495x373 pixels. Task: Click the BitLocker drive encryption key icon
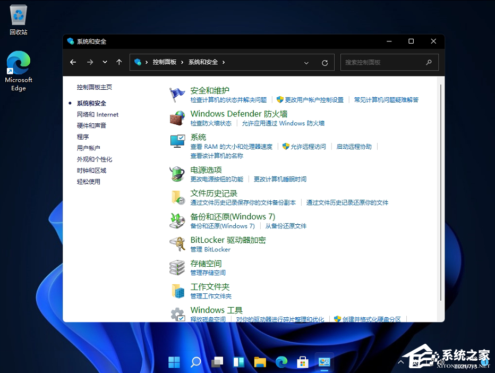pos(178,244)
